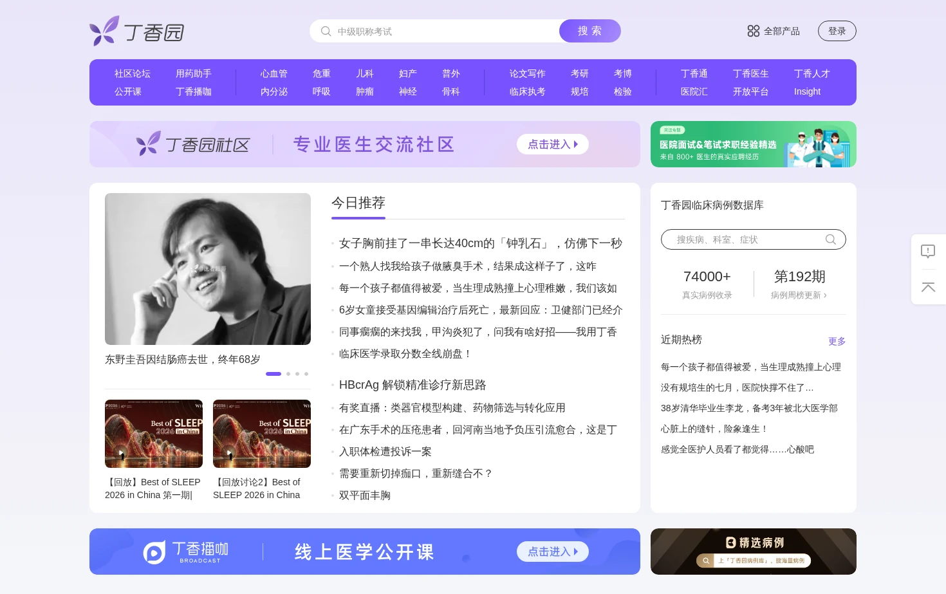The width and height of the screenshot is (946, 594).
Task: Click the back-to-top arrow icon
Action: (928, 287)
